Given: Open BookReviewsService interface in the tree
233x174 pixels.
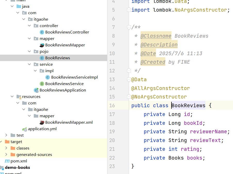Looking at the screenshot, I should [64, 84].
